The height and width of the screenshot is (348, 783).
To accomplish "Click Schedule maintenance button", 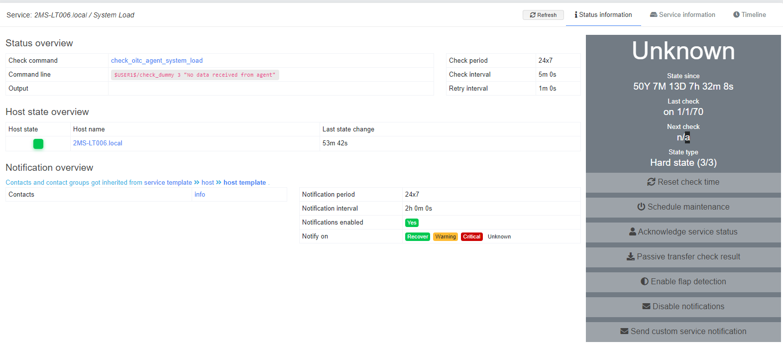I will [x=683, y=207].
